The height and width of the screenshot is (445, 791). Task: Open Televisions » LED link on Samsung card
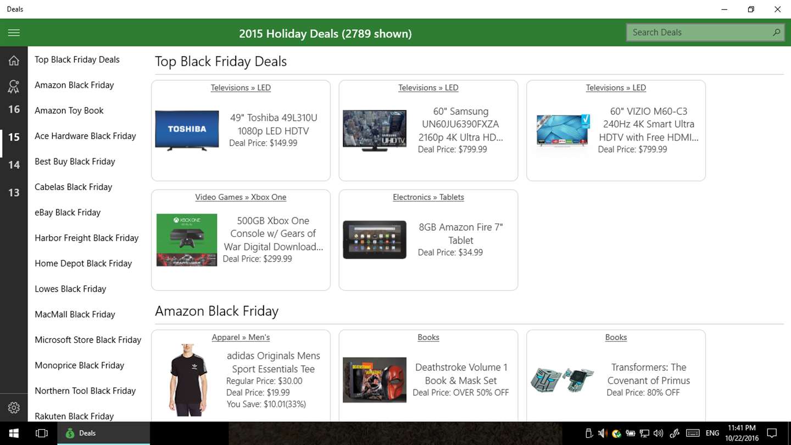point(428,88)
